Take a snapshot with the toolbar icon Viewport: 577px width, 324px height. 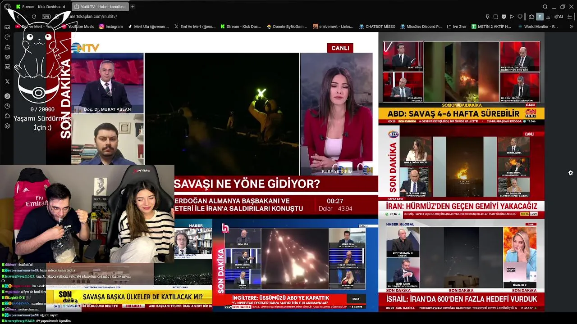point(495,17)
